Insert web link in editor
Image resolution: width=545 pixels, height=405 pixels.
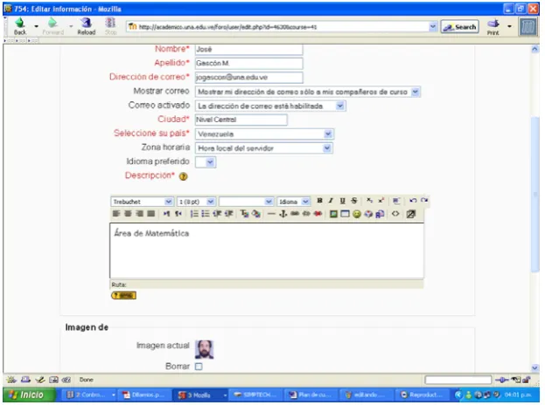(295, 214)
